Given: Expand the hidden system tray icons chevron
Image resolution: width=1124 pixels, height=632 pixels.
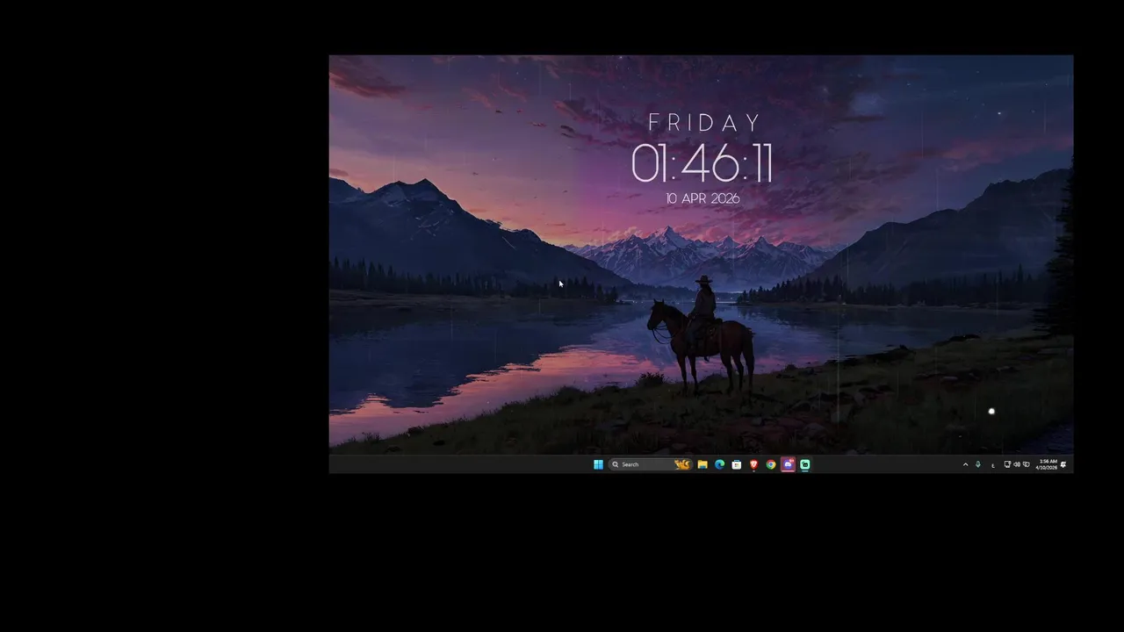Looking at the screenshot, I should point(966,464).
